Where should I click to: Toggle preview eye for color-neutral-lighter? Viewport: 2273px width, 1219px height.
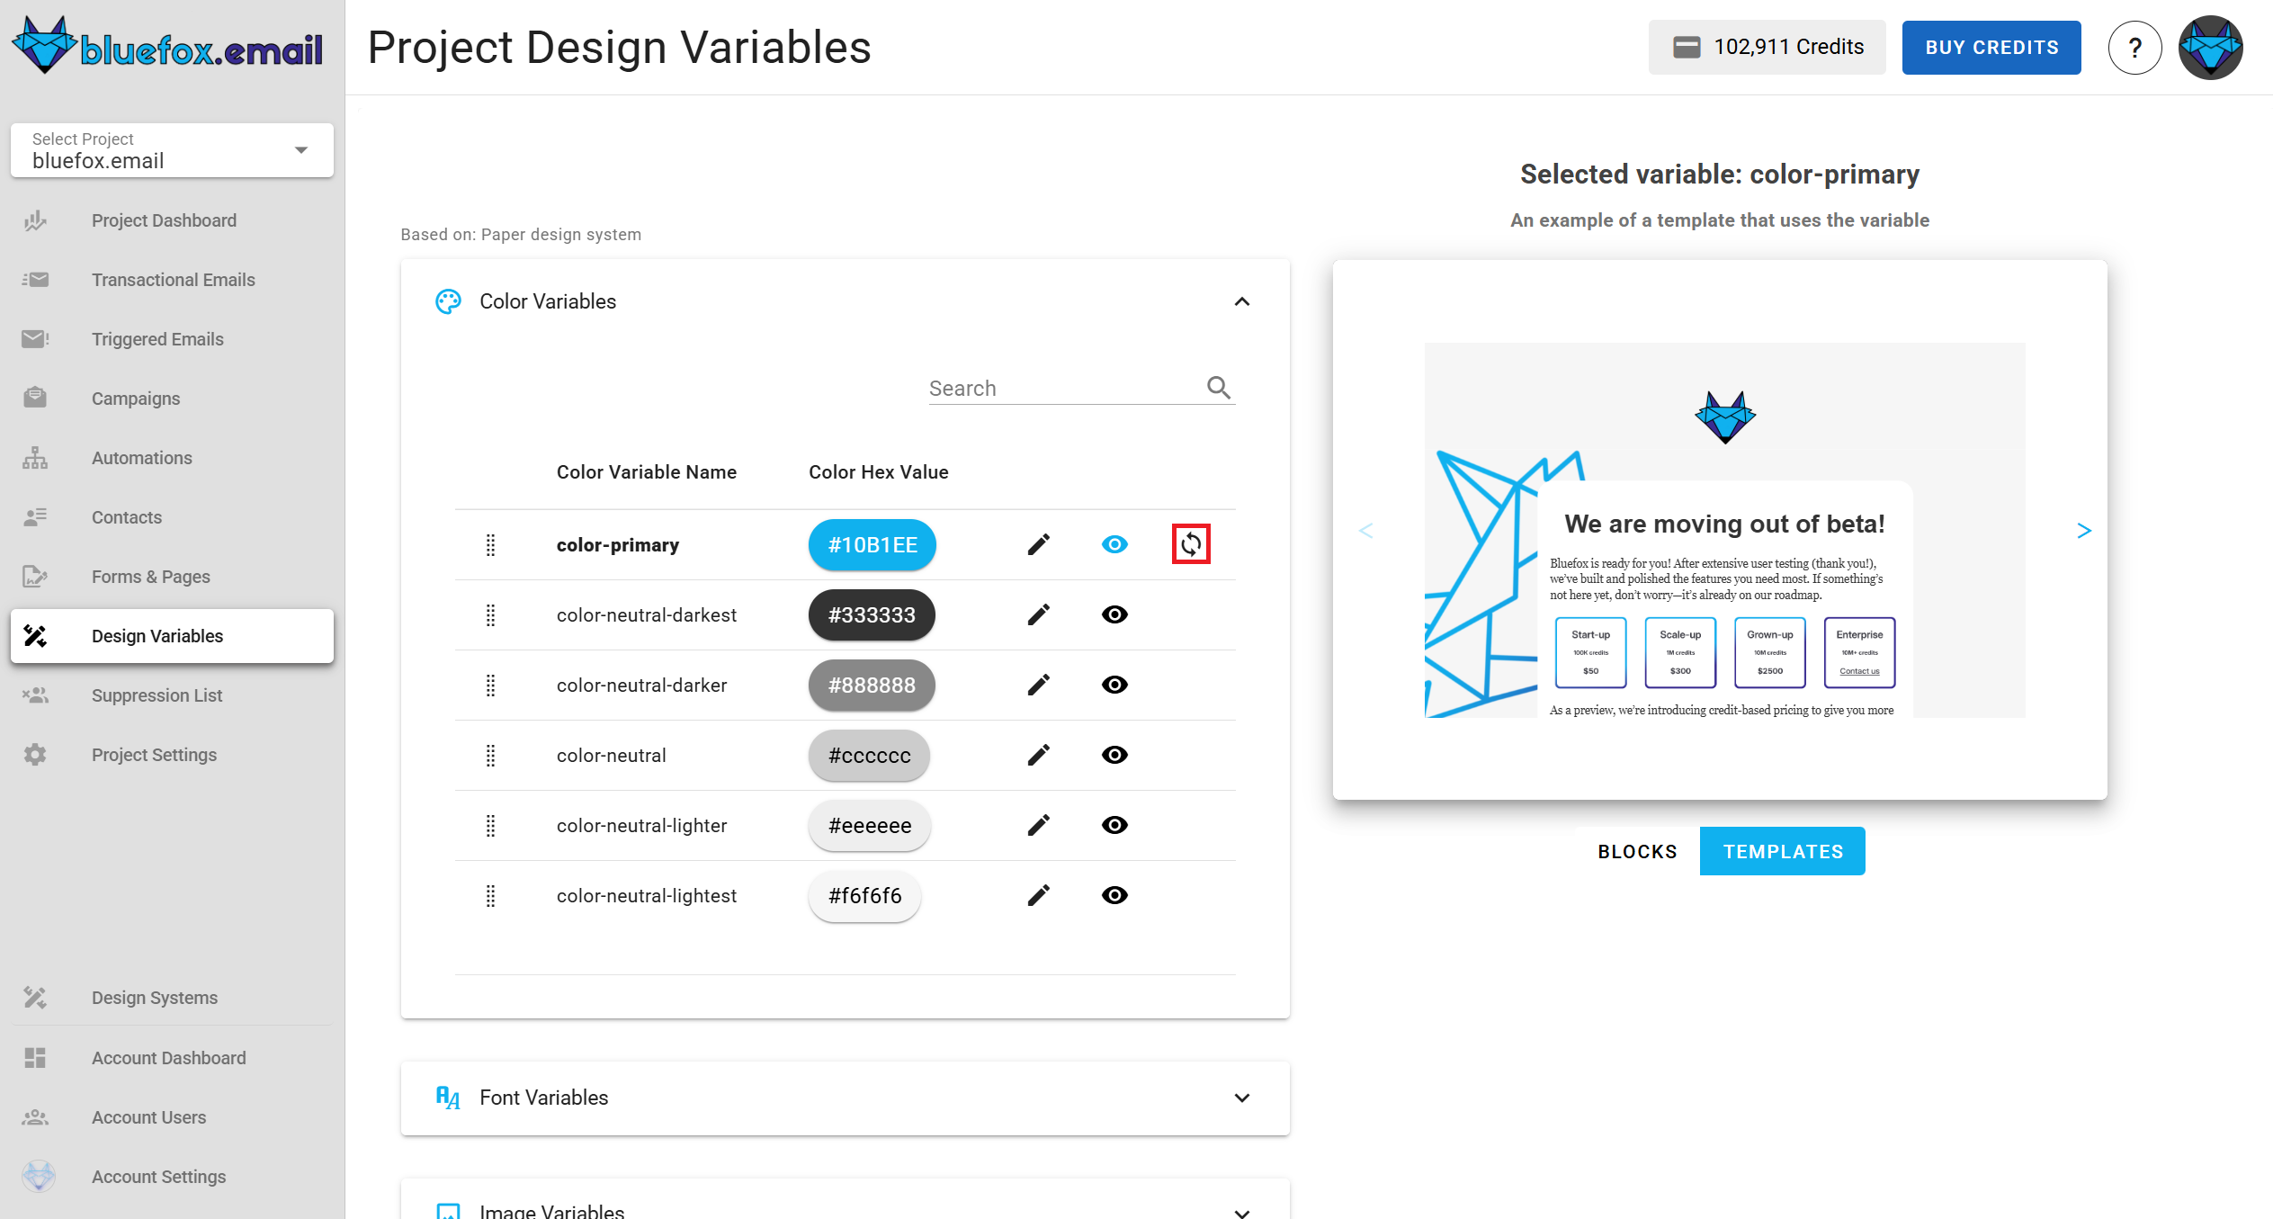[x=1114, y=825]
